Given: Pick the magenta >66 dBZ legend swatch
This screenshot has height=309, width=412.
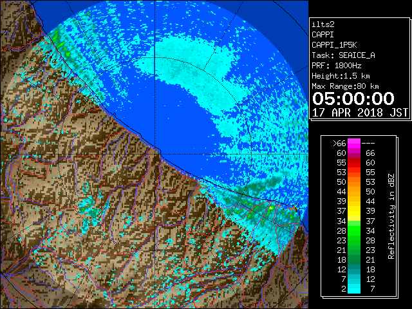Looking at the screenshot, I should click(x=354, y=144).
